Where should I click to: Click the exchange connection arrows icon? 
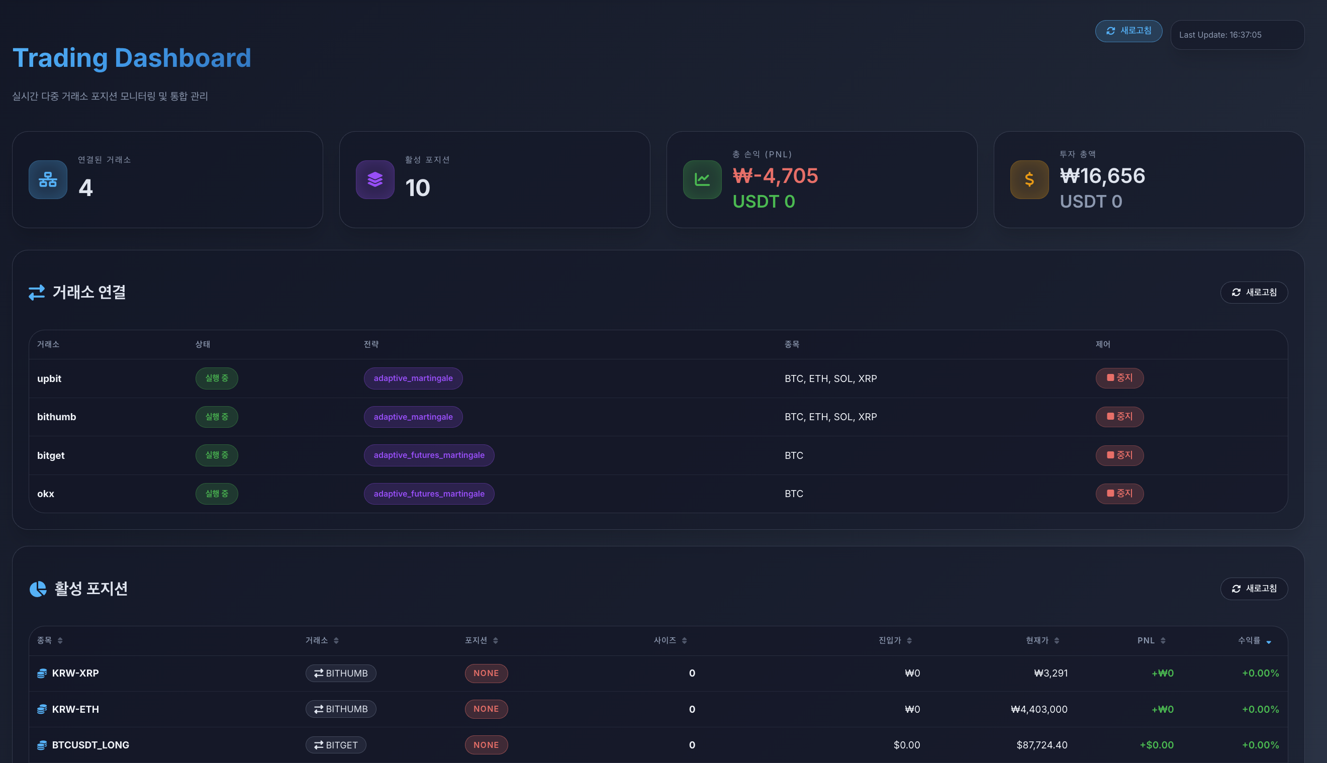coord(37,293)
